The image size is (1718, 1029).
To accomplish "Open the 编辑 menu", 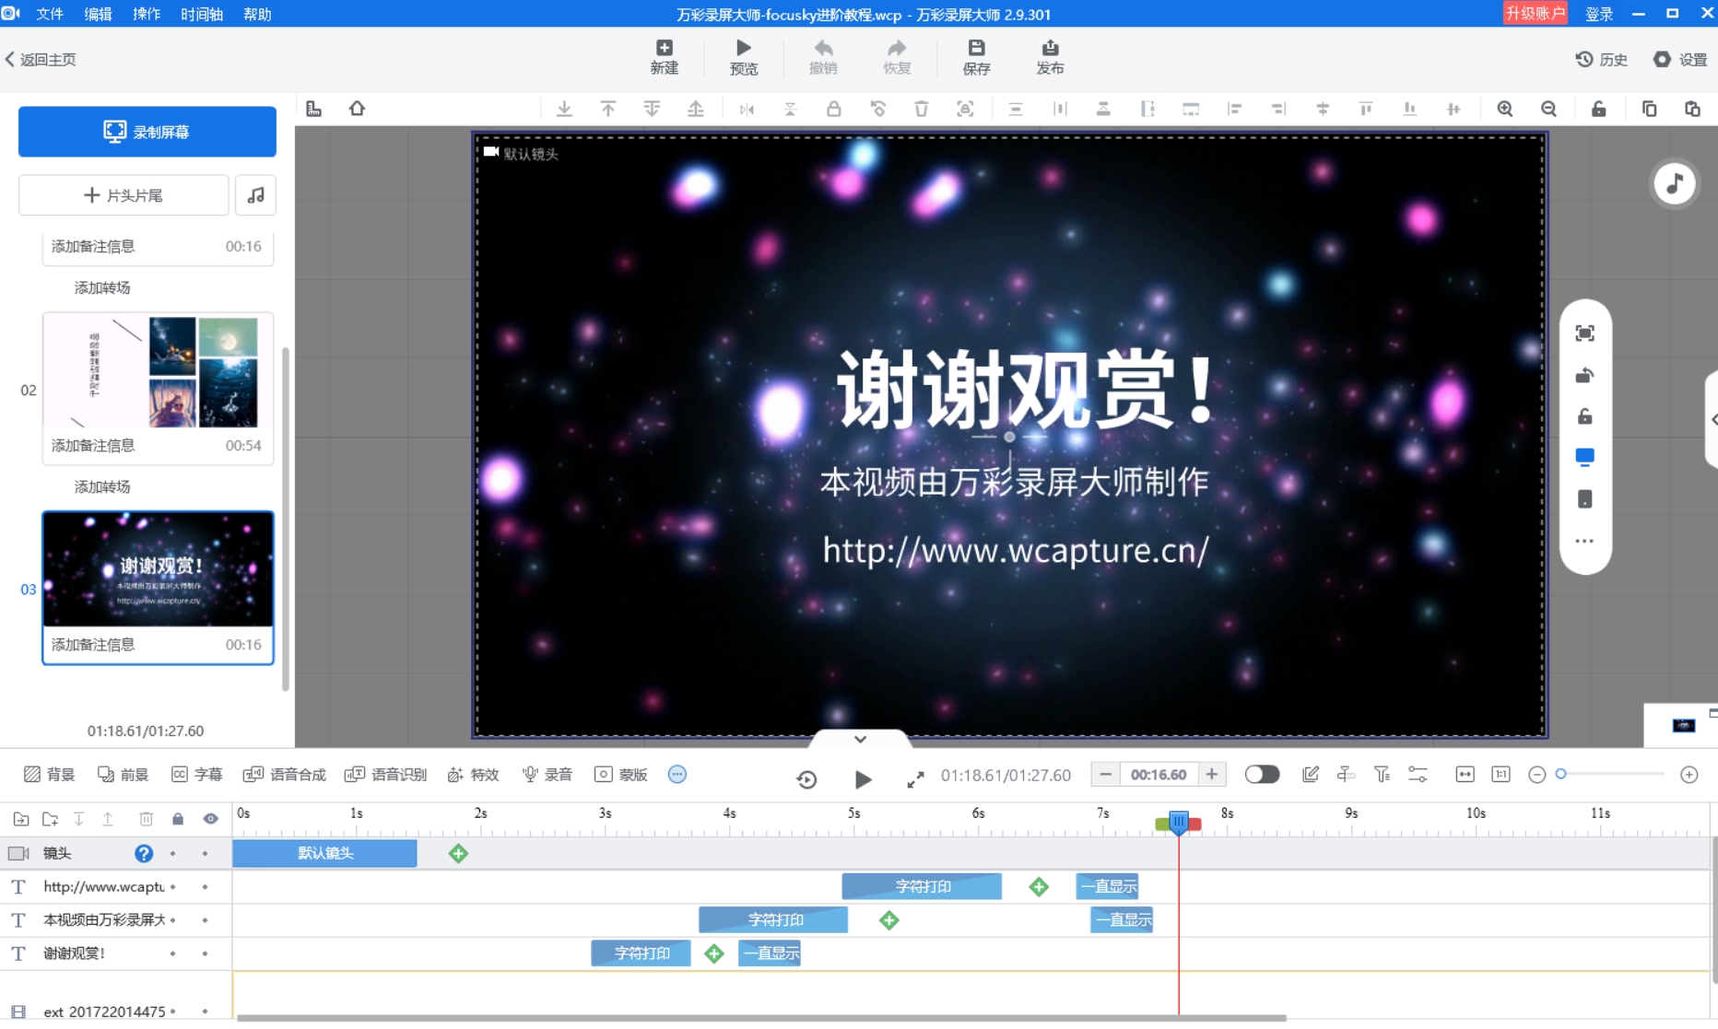I will click(98, 14).
